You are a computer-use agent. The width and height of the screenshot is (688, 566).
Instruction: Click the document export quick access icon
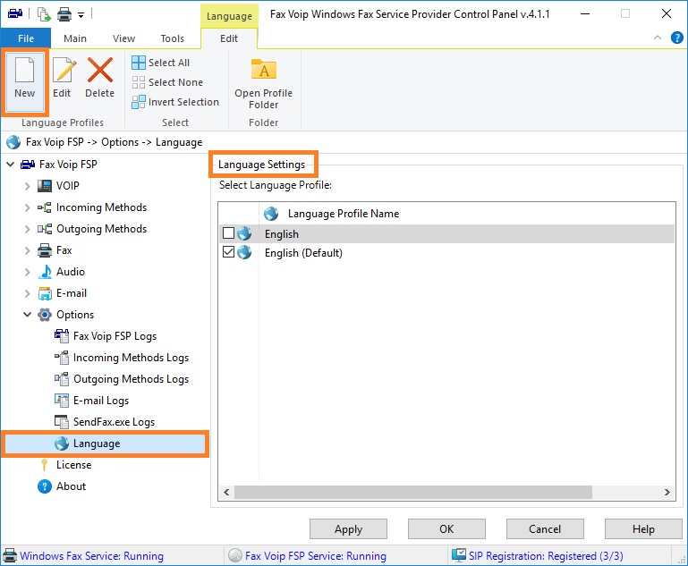point(44,14)
